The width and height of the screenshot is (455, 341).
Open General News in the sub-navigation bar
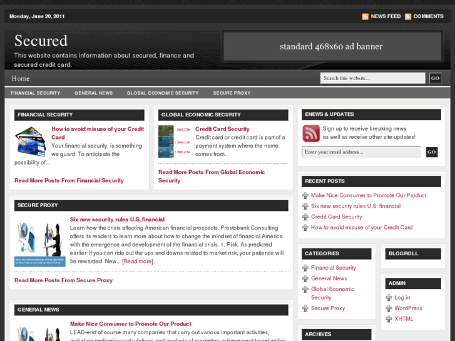(93, 93)
